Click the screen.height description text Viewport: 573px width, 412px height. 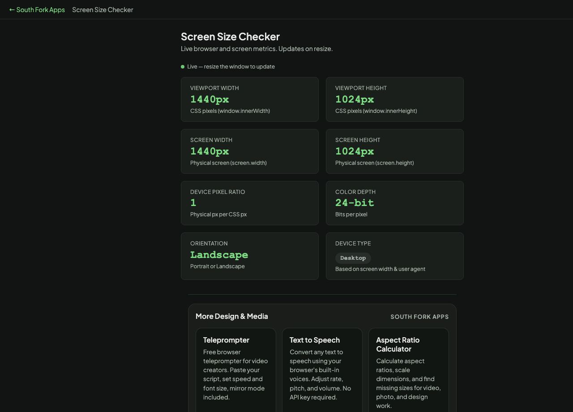click(x=375, y=163)
